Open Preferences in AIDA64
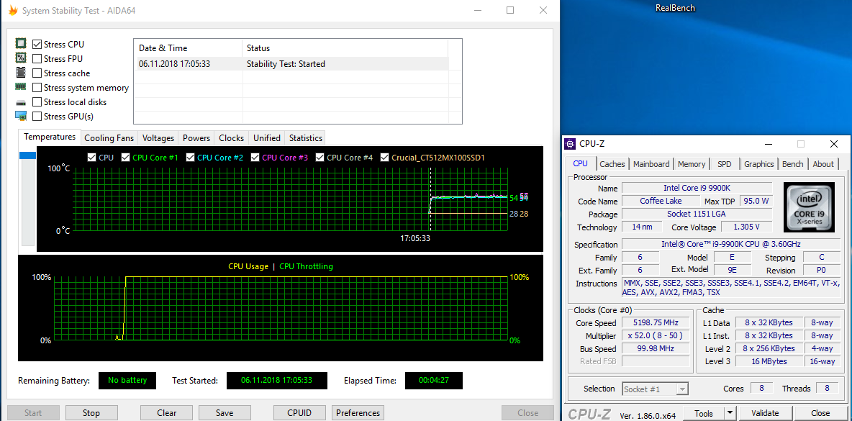 click(358, 413)
